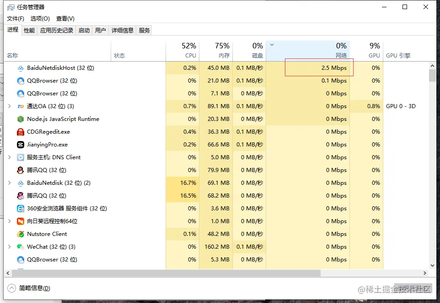Switch to the 详细信息 tab
Image resolution: width=440 pixels, height=303 pixels.
[122, 30]
